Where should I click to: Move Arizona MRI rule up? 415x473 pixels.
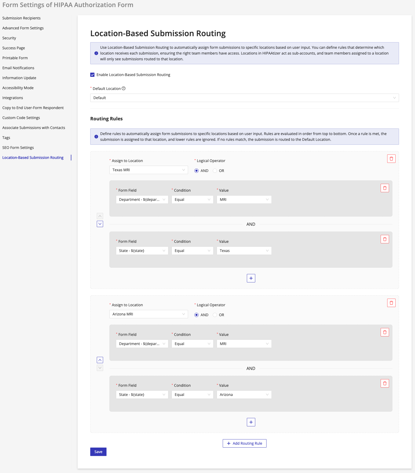tap(100, 360)
